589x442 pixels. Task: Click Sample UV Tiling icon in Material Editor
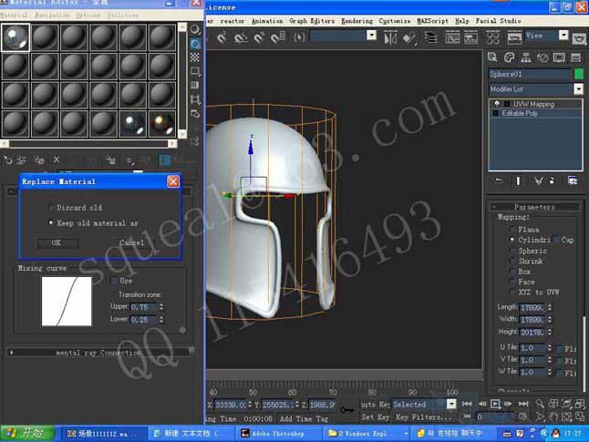click(195, 71)
